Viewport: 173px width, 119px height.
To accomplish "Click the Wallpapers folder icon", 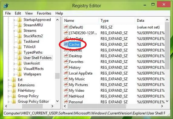I will tap(20, 74).
